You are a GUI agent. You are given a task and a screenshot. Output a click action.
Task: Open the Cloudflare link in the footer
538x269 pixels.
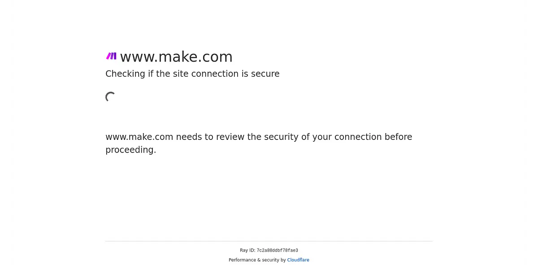(x=298, y=260)
